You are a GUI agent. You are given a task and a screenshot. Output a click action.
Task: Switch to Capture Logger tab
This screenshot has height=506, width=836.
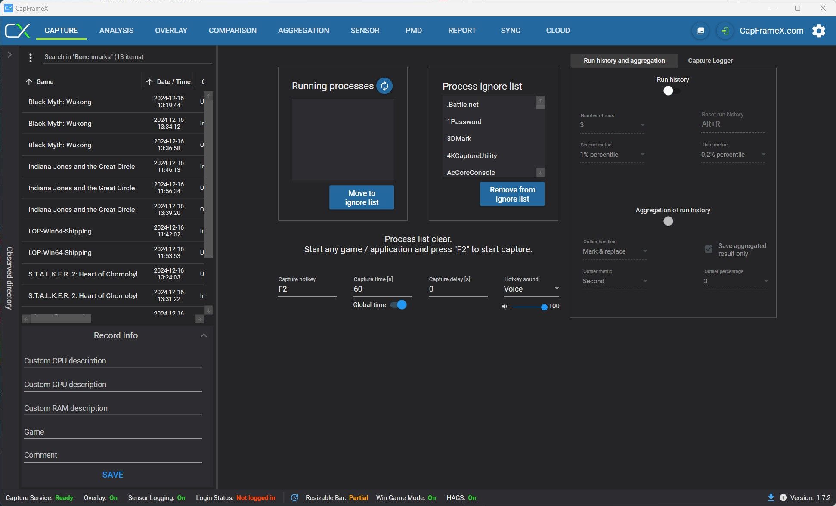(x=710, y=61)
